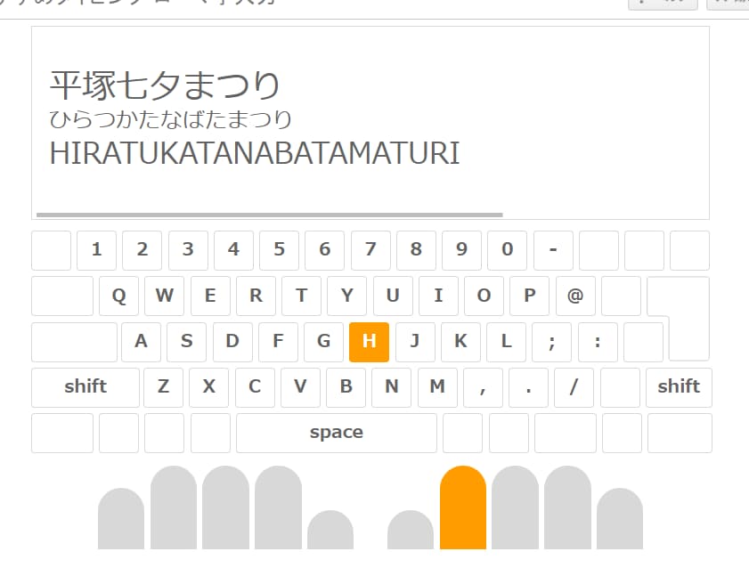Click the O key
This screenshot has height=576, width=749.
484,296
